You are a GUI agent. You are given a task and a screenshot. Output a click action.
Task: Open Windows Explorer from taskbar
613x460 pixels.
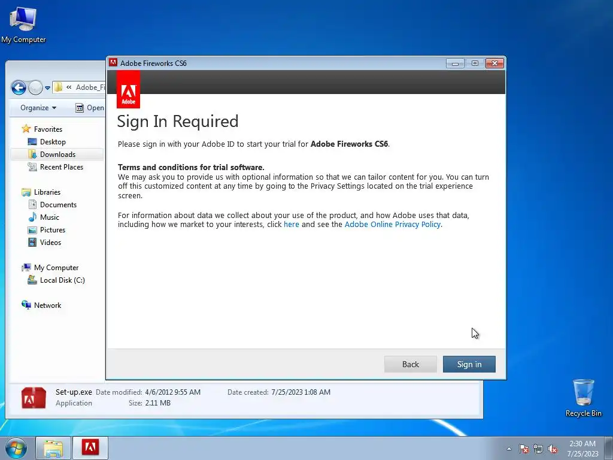(53, 448)
